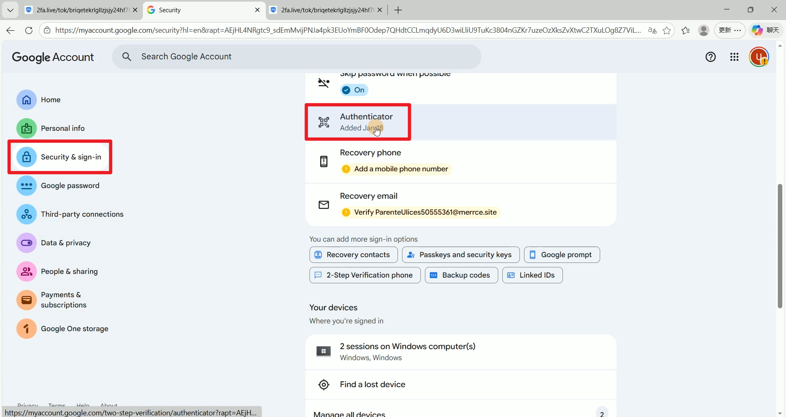The image size is (786, 417).
Task: Open the tab list dropdown arrow
Action: [x=10, y=10]
